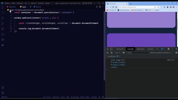Viewport: 178px width, 100px height.
Task: Open the DevTools settings gear
Action: click(169, 49)
